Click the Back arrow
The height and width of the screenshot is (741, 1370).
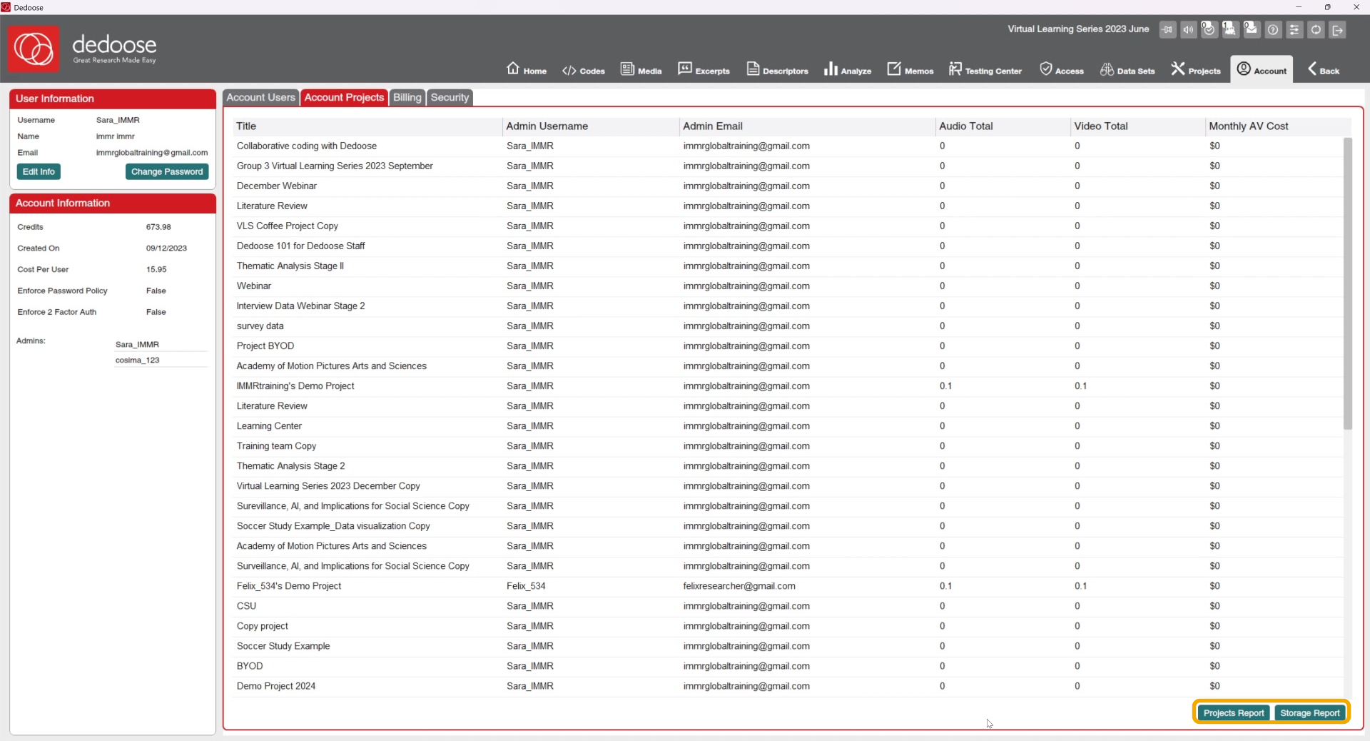[x=1324, y=69]
